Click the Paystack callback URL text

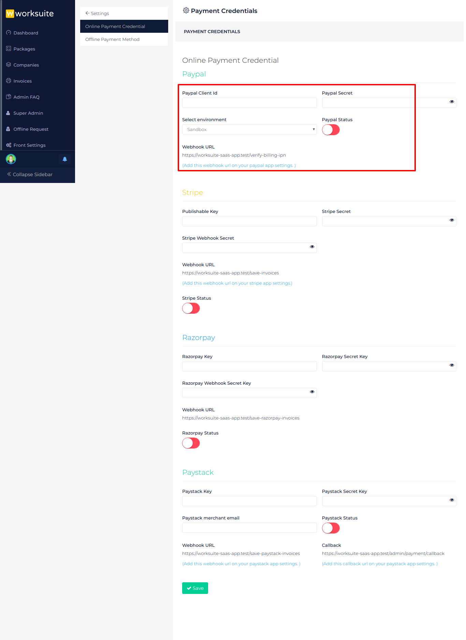[x=383, y=554]
